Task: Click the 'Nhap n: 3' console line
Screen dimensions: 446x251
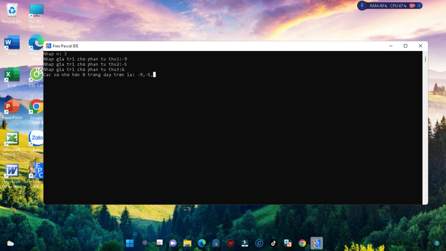Action: 55,54
